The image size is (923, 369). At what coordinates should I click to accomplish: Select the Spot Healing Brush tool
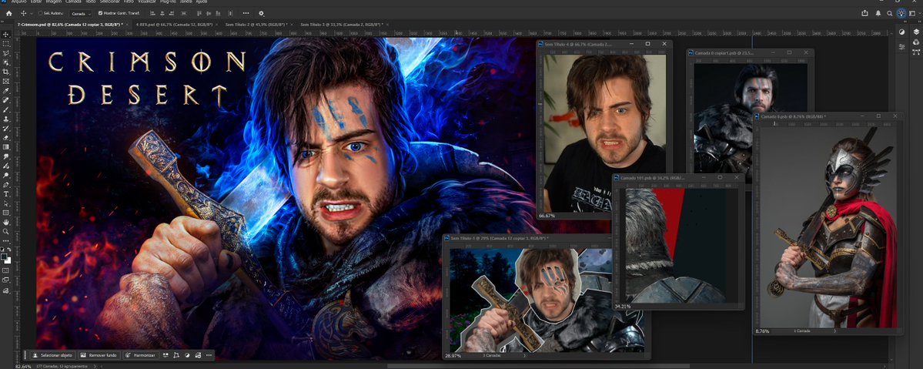(x=6, y=100)
